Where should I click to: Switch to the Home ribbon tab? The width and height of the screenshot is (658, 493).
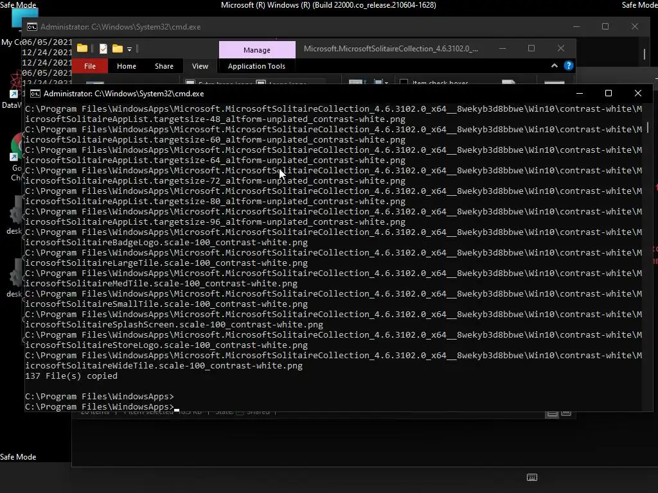pos(127,66)
